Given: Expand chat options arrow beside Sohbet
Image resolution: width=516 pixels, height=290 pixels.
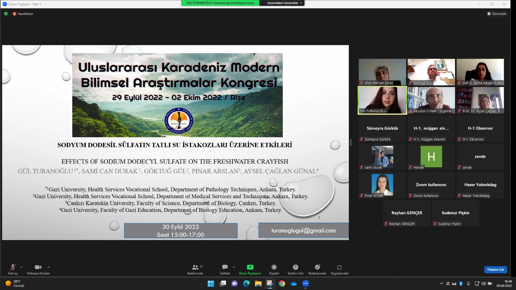Looking at the screenshot, I should (x=233, y=267).
